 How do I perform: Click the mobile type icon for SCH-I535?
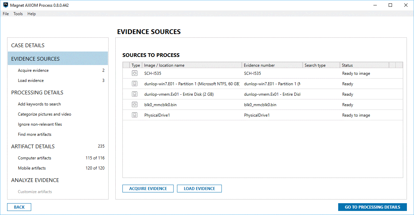pos(135,73)
